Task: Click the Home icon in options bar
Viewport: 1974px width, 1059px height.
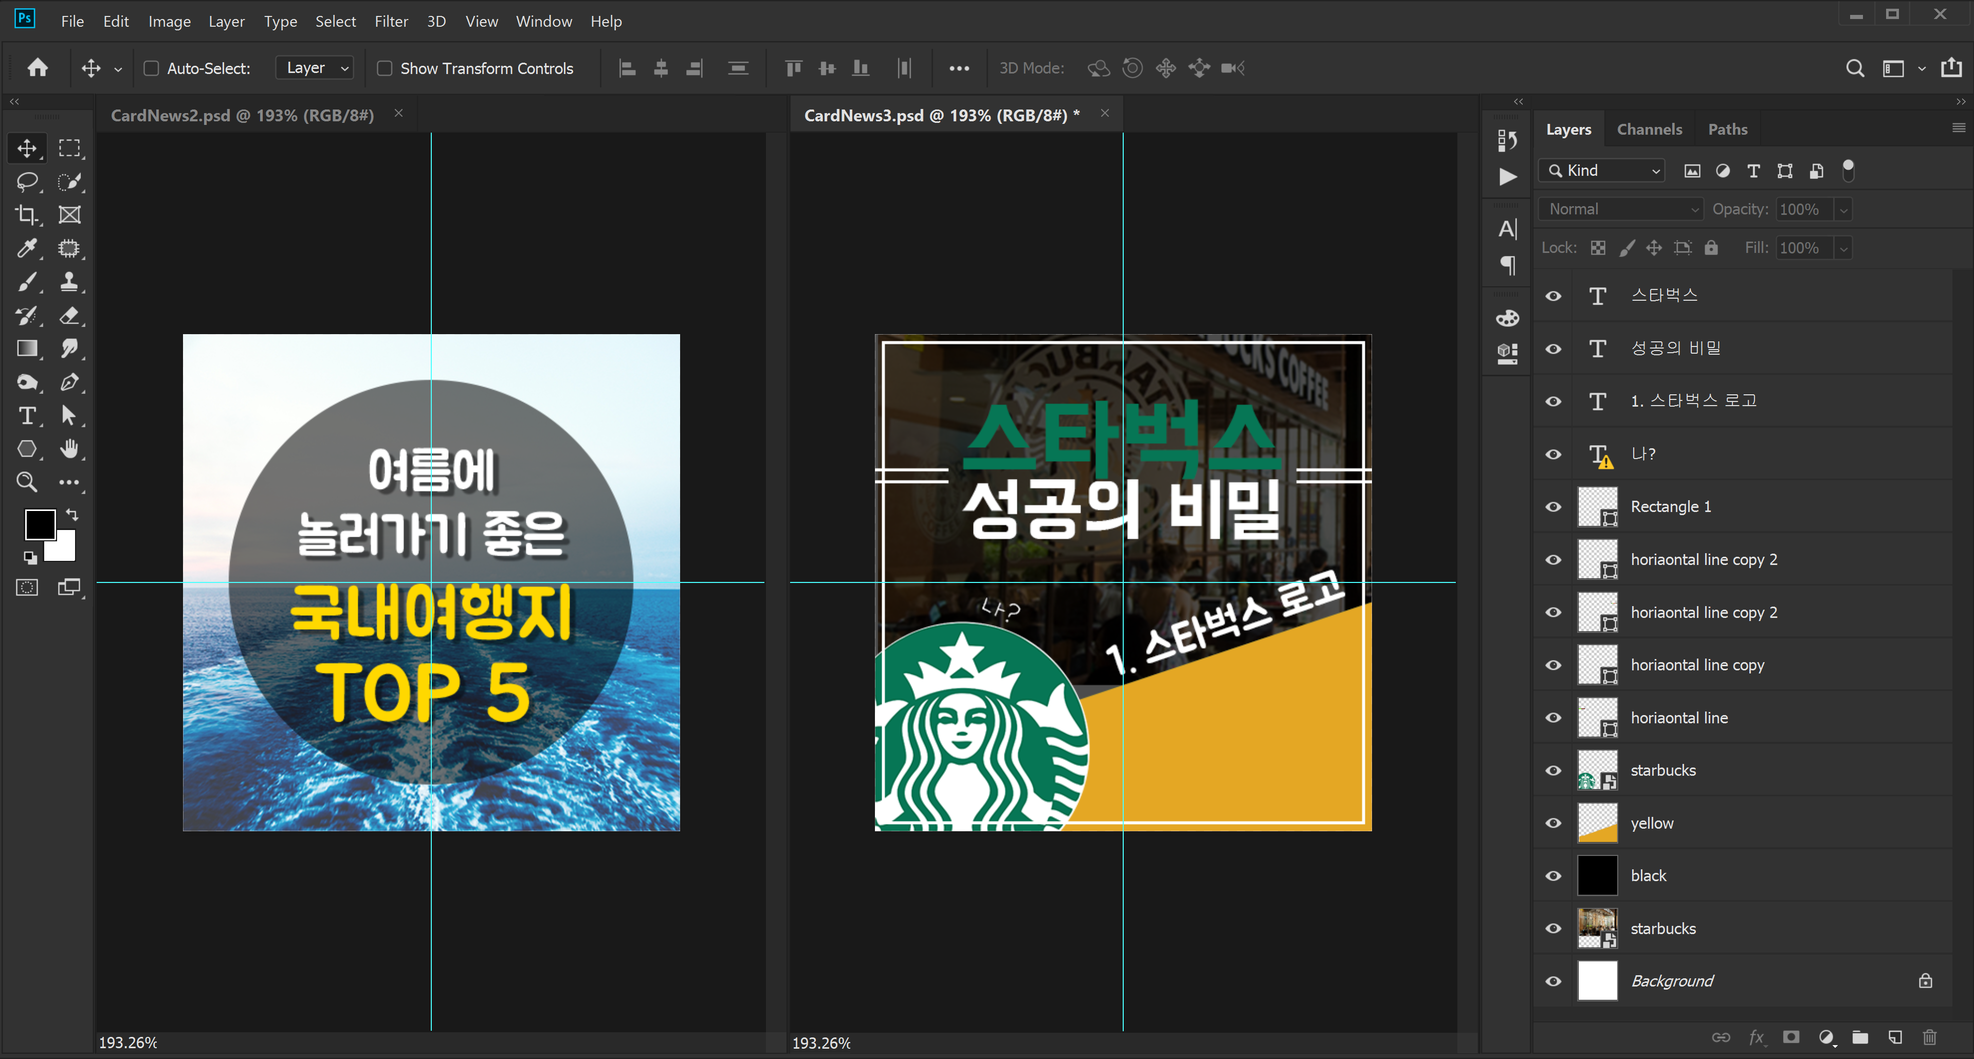Action: tap(38, 68)
